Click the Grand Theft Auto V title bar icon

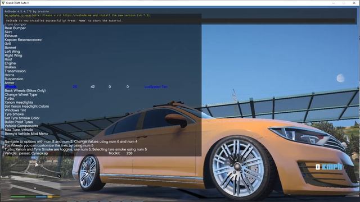pyautogui.click(x=3, y=3)
